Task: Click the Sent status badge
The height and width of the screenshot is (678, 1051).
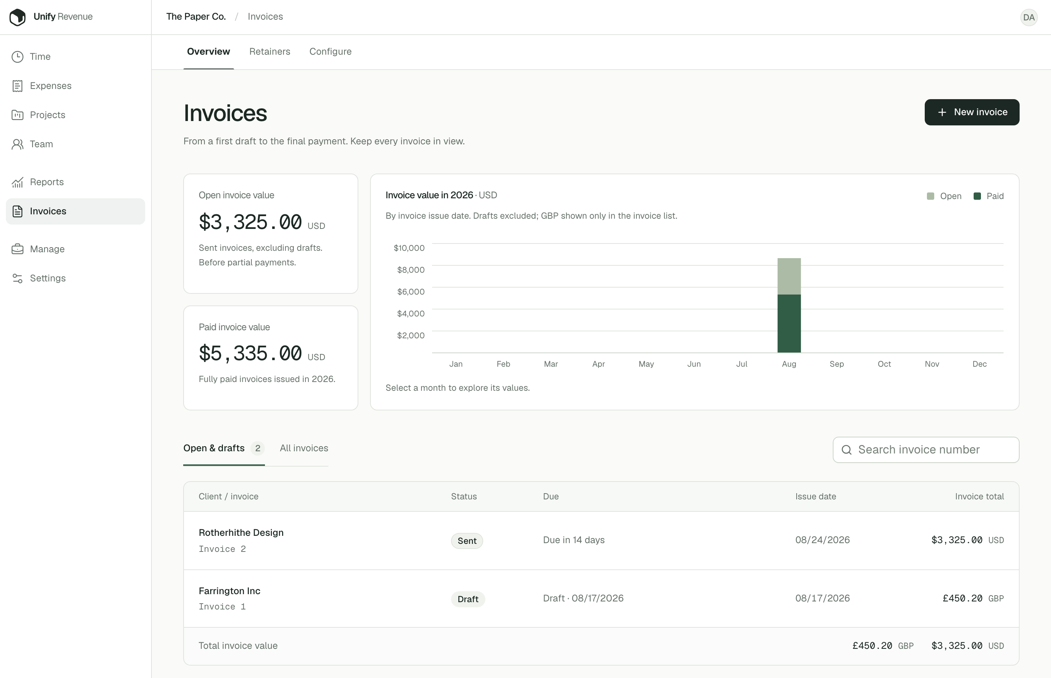Action: (467, 541)
